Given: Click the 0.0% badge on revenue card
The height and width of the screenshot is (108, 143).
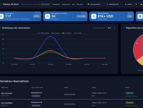Looking at the screenshot, I should [x=129, y=16].
